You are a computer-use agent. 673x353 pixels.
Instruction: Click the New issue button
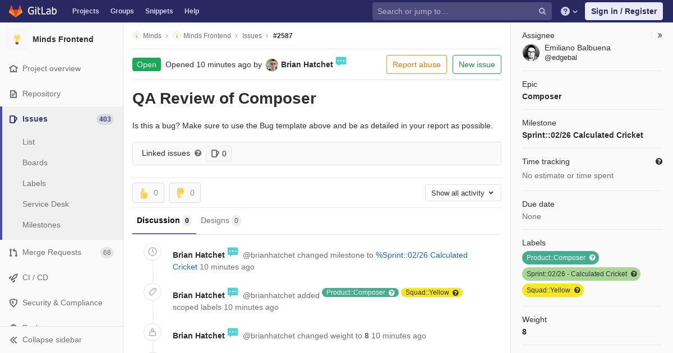click(x=477, y=64)
